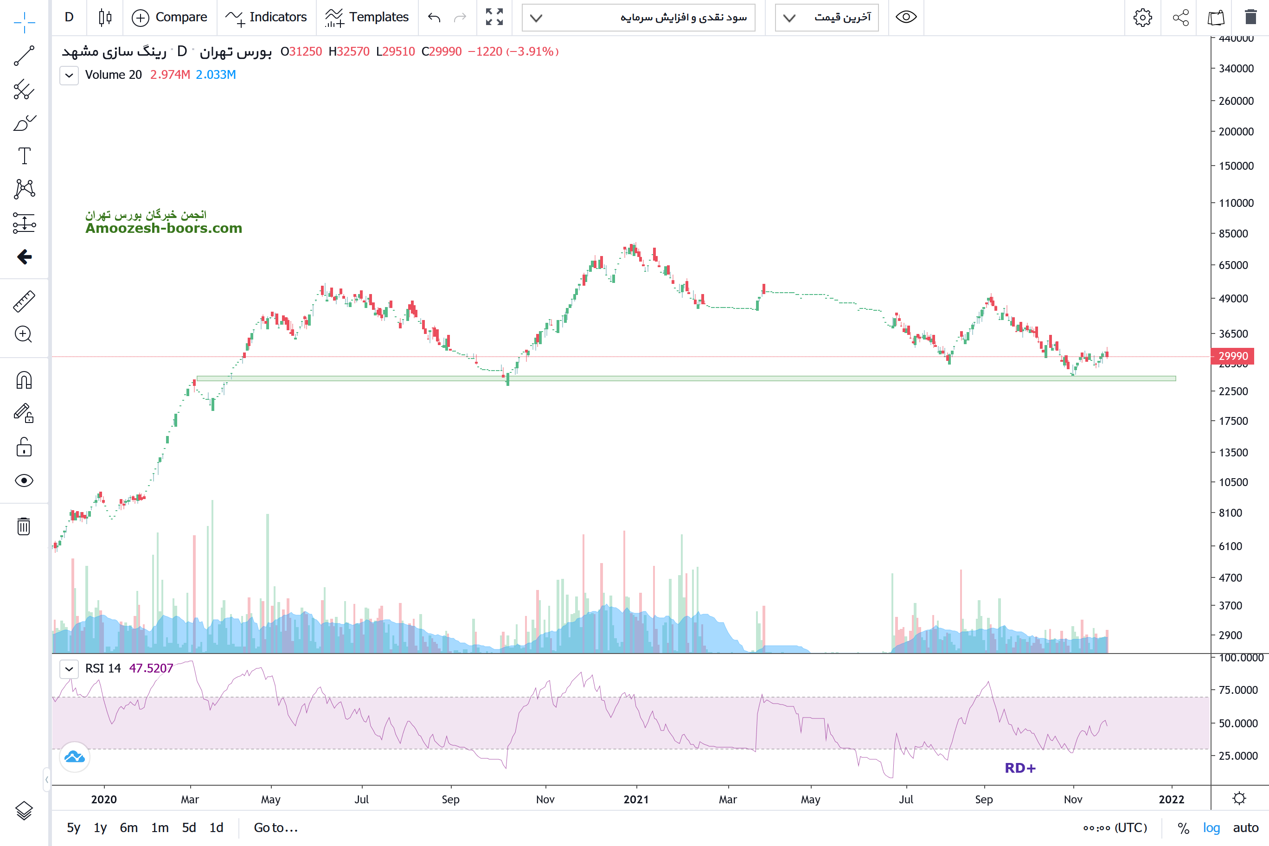Screen dimensions: 1269x846
Task: Click the candlestick chart style icon
Action: [x=105, y=17]
